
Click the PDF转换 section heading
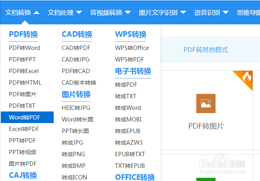tap(23, 34)
